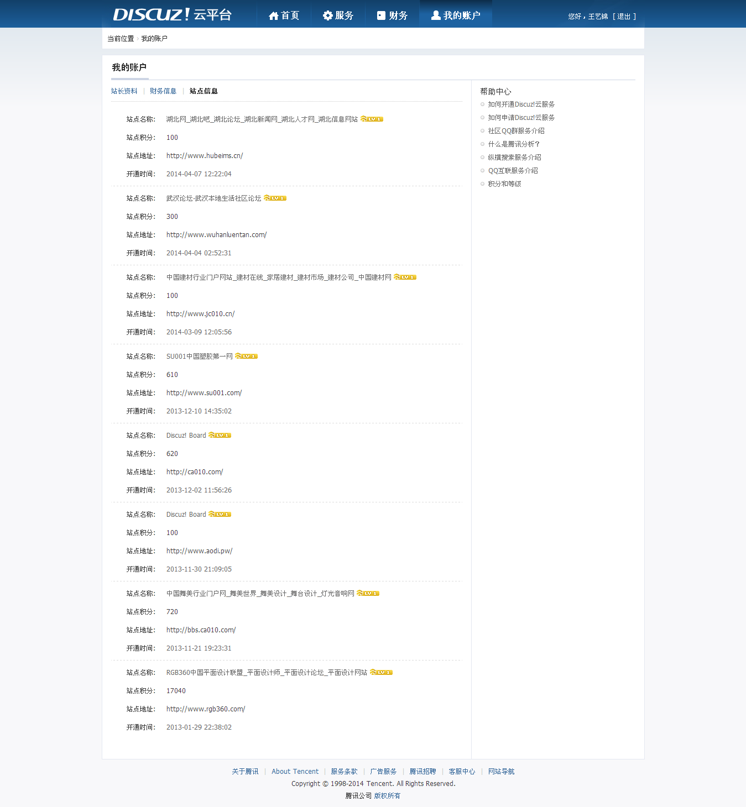746x807 pixels.
Task: Click the About Tencent footer link
Action: click(x=295, y=771)
